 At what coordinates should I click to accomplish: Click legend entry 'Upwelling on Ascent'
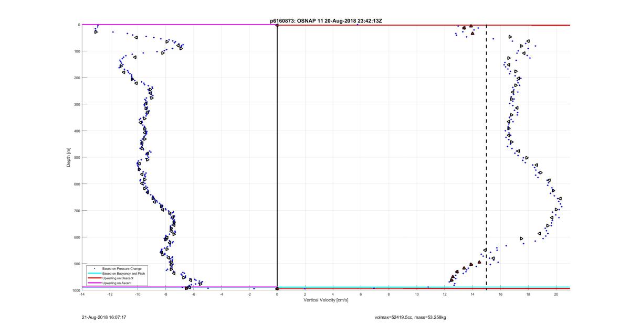pos(117,283)
